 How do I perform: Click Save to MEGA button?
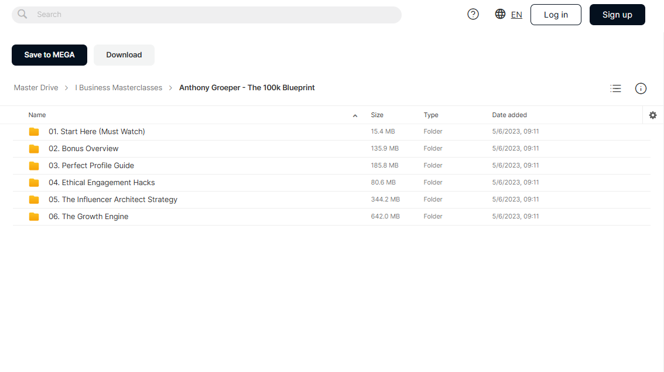pos(50,55)
